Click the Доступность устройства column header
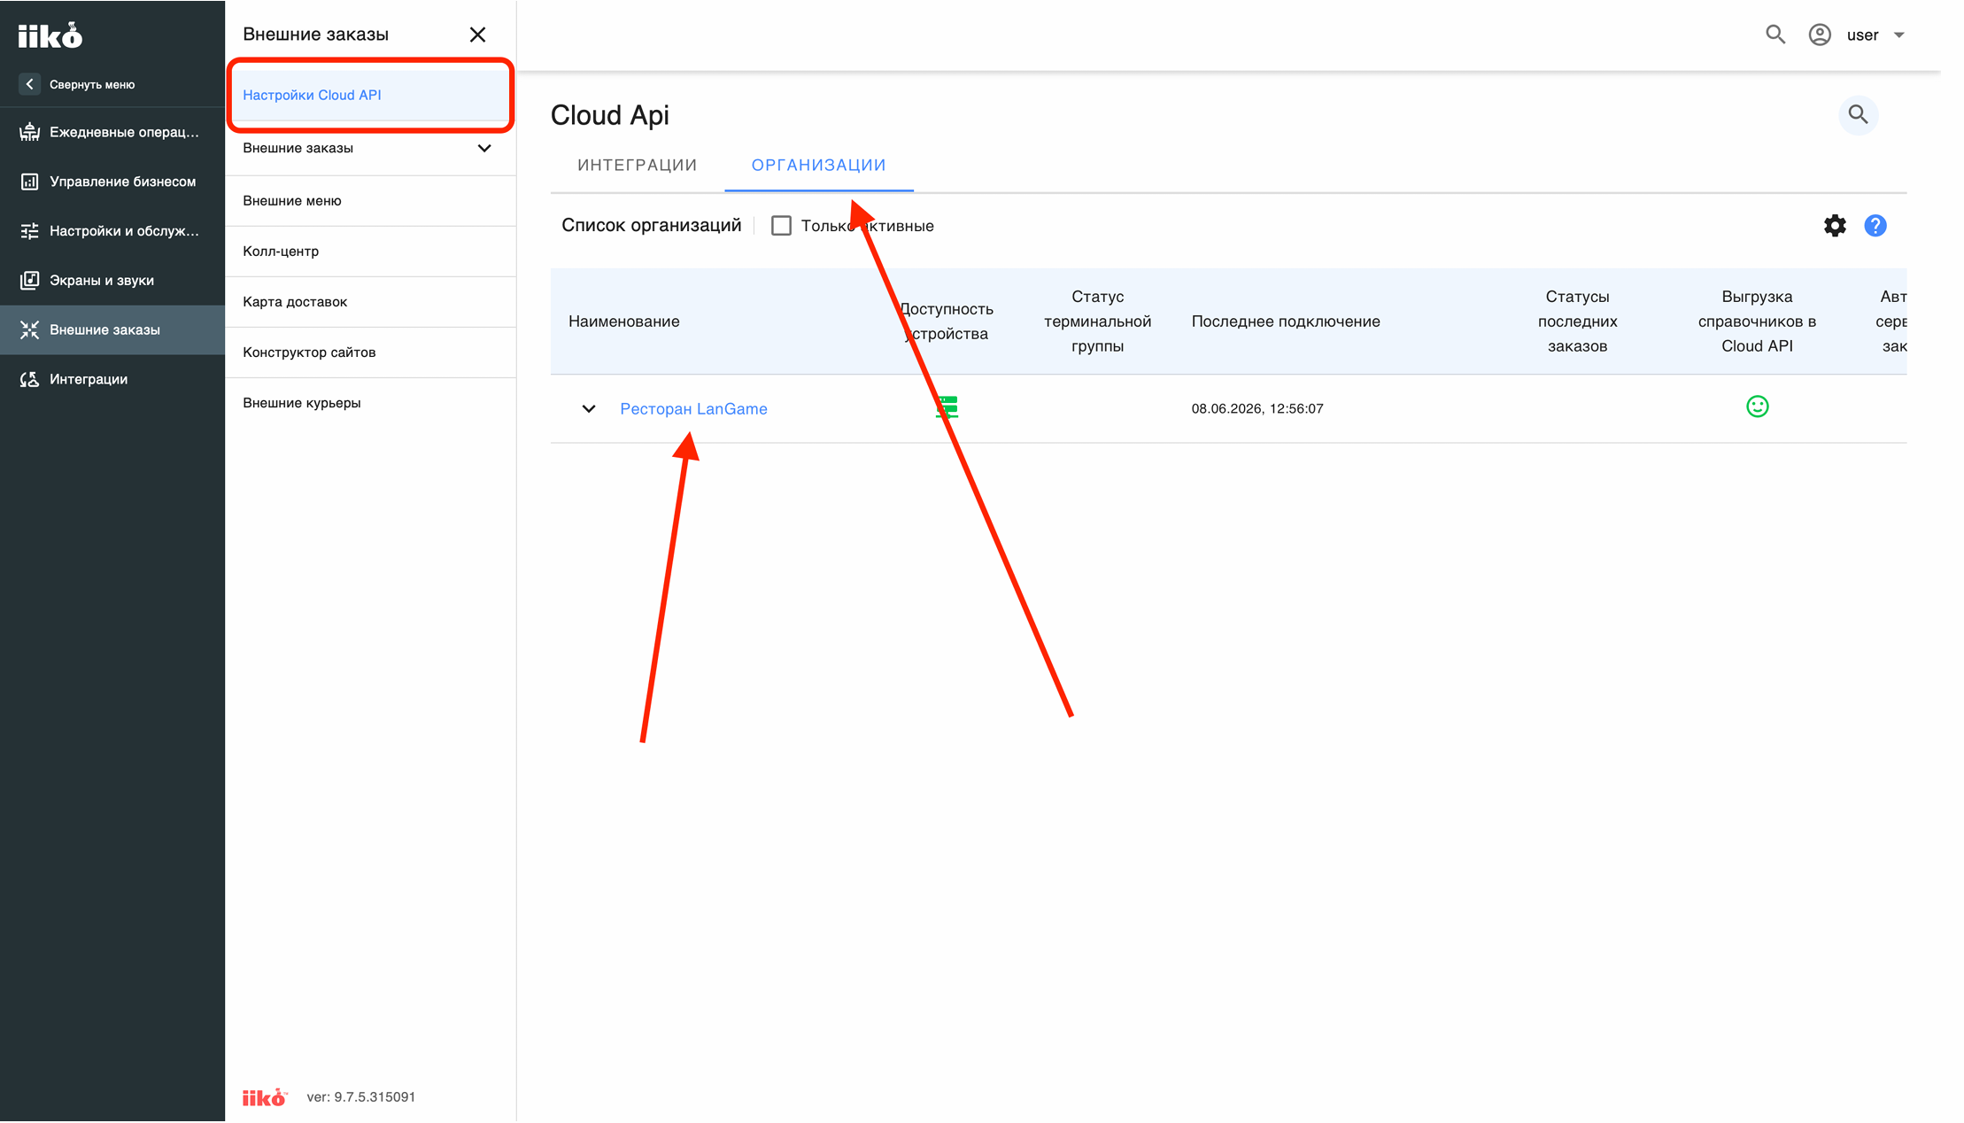This screenshot has width=1964, height=1123. coord(947,321)
